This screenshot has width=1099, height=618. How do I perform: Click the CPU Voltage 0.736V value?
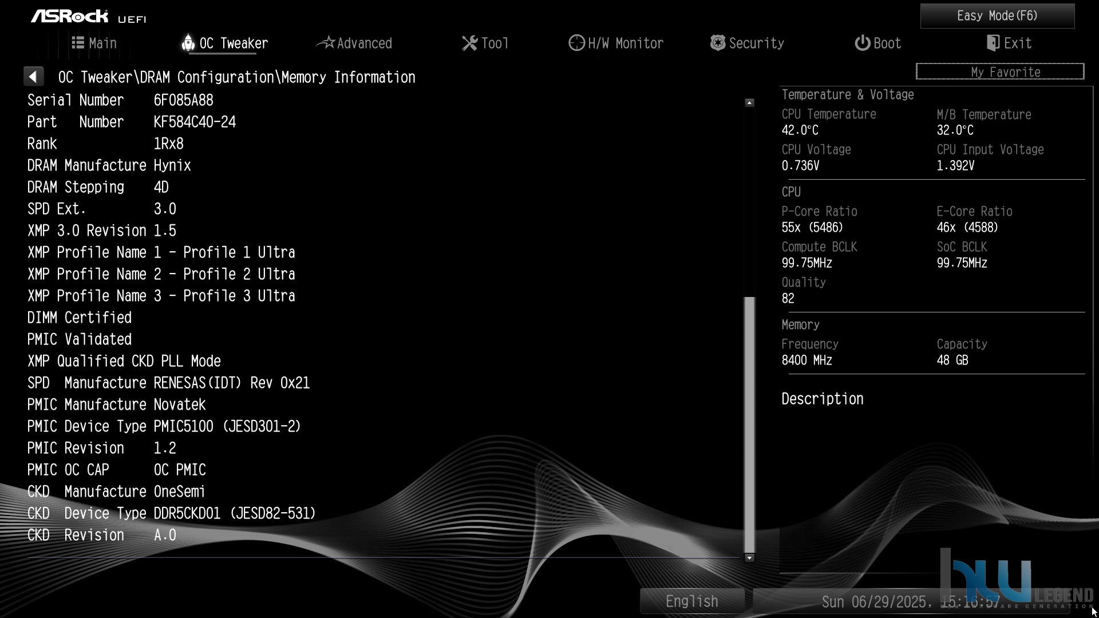[x=801, y=166]
